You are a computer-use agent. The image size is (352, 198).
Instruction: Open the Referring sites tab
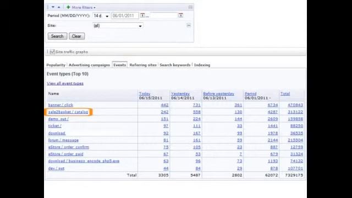tap(143, 65)
